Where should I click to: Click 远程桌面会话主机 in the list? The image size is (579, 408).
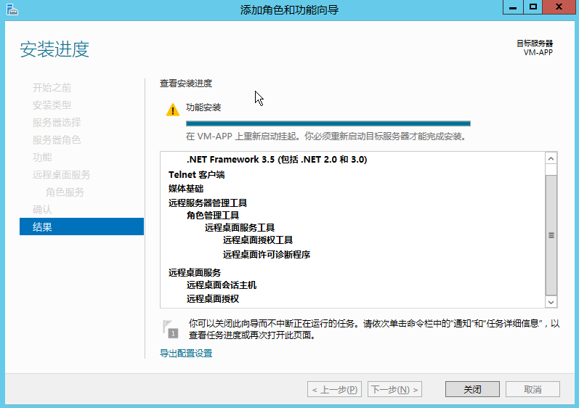coord(222,285)
